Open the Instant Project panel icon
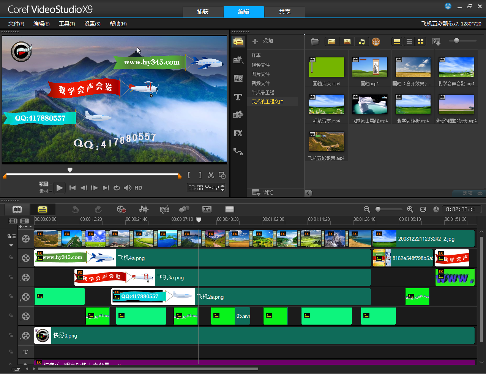486x374 pixels. pos(238,60)
